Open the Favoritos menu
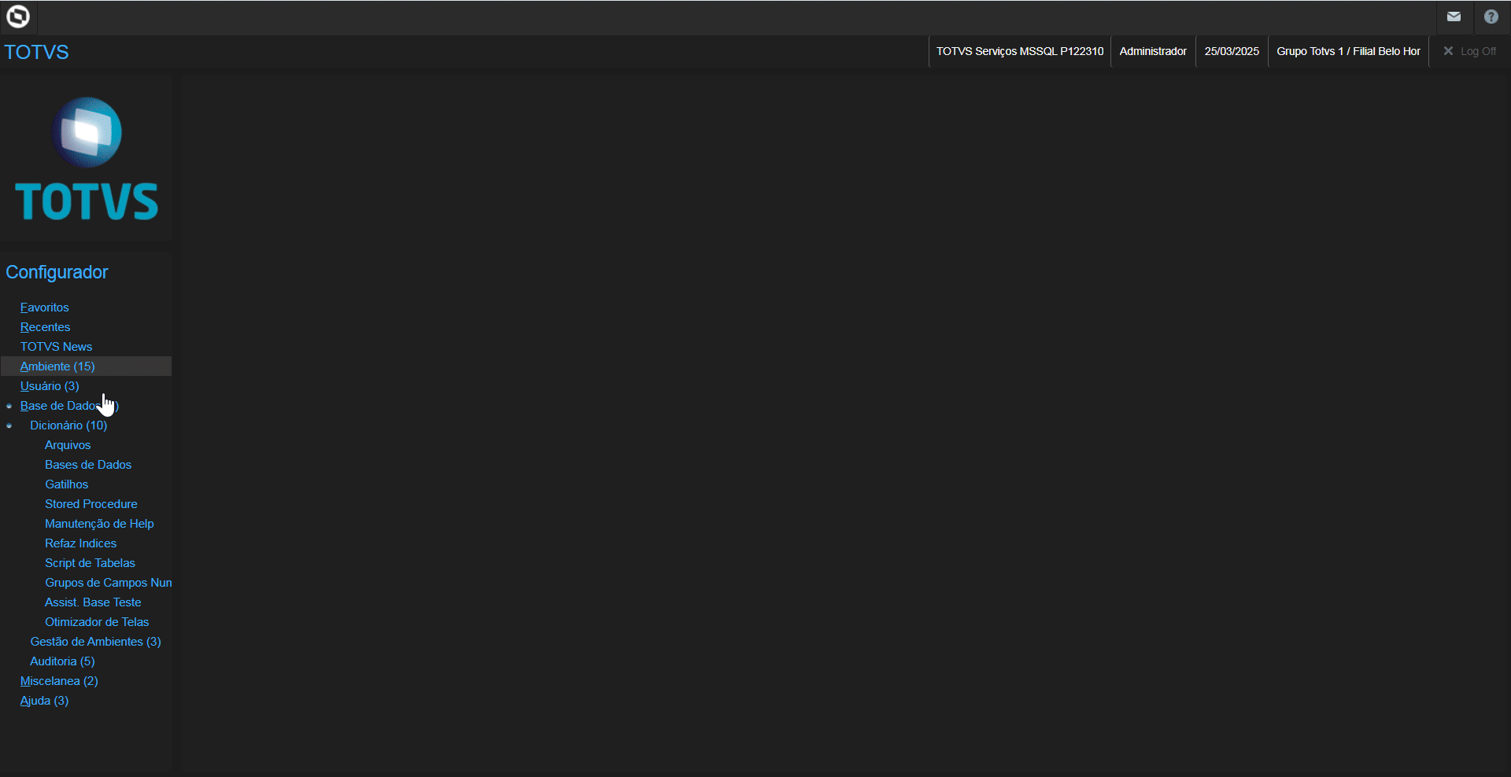The image size is (1511, 777). coord(45,307)
